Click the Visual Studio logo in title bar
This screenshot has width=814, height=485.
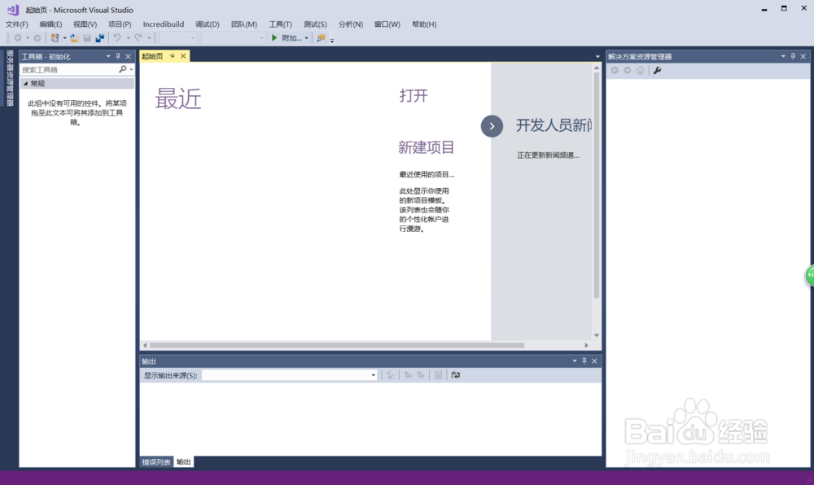tap(12, 10)
